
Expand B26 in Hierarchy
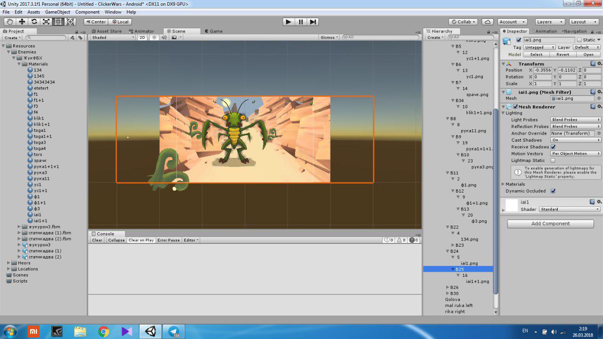(448, 287)
